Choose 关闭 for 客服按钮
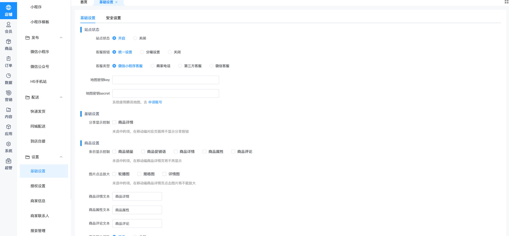The image size is (509, 236). pos(174,52)
